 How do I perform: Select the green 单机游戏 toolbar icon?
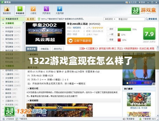click(20, 9)
